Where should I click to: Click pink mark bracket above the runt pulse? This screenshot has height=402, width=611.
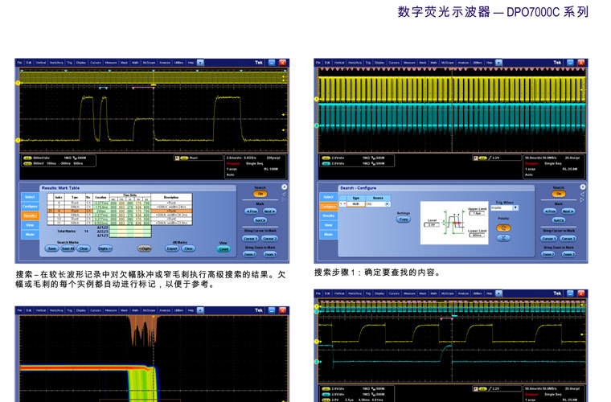(x=143, y=88)
